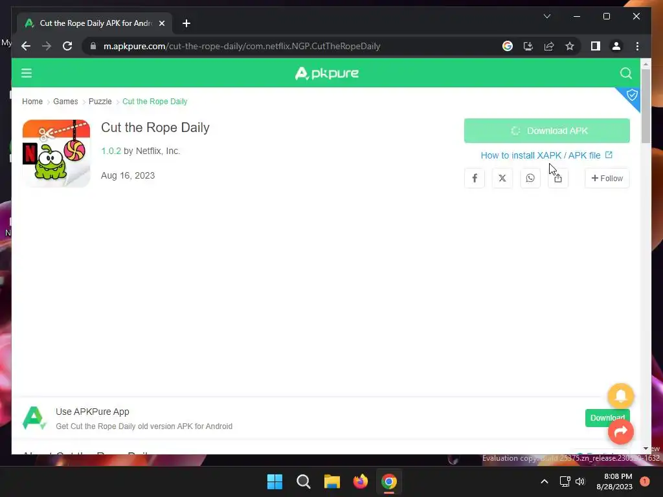This screenshot has width=663, height=497.
Task: Share the app on X (Twitter)
Action: coord(502,178)
